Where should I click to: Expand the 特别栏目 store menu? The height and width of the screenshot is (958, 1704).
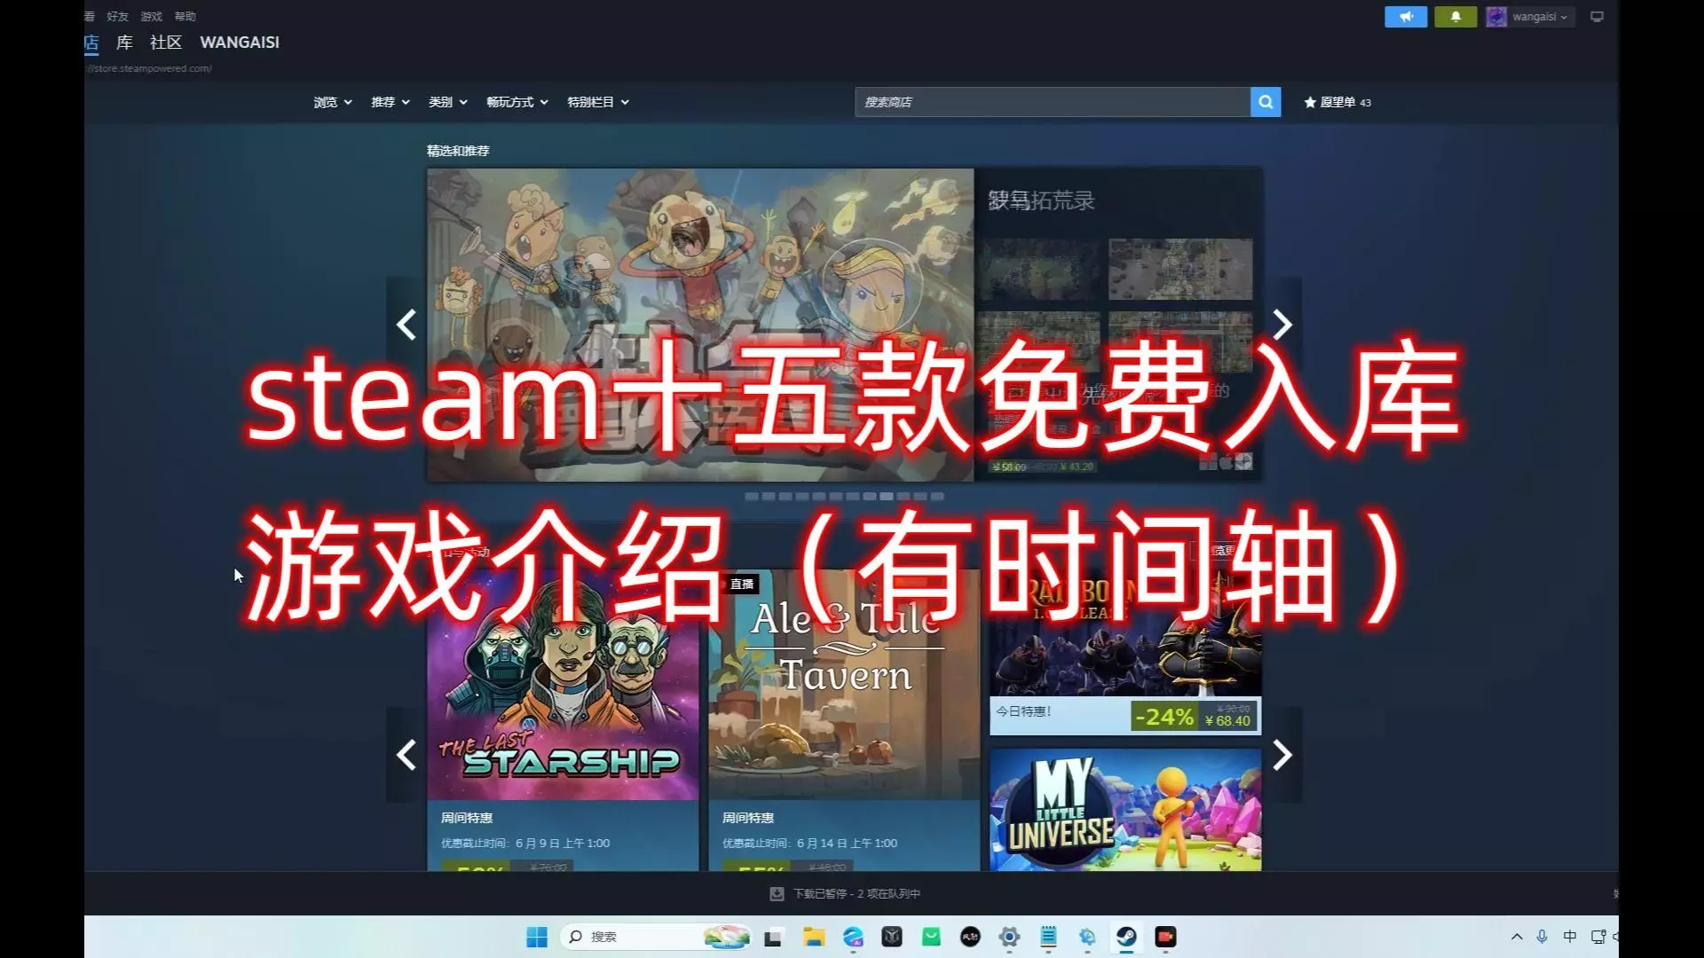(598, 102)
